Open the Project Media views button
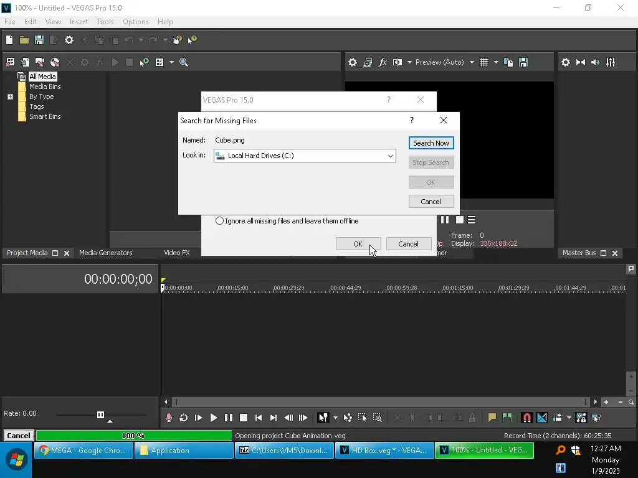 point(159,62)
